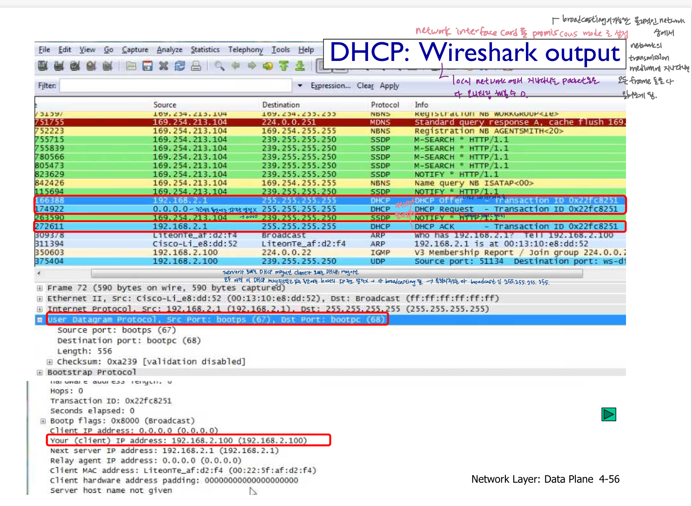Stop the running capture icon
This screenshot has width=692, height=506.
pyautogui.click(x=91, y=66)
